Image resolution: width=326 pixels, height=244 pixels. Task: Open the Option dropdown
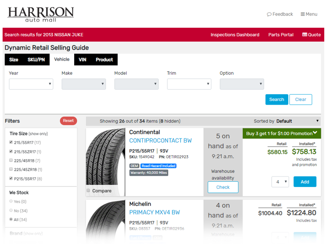242,84
